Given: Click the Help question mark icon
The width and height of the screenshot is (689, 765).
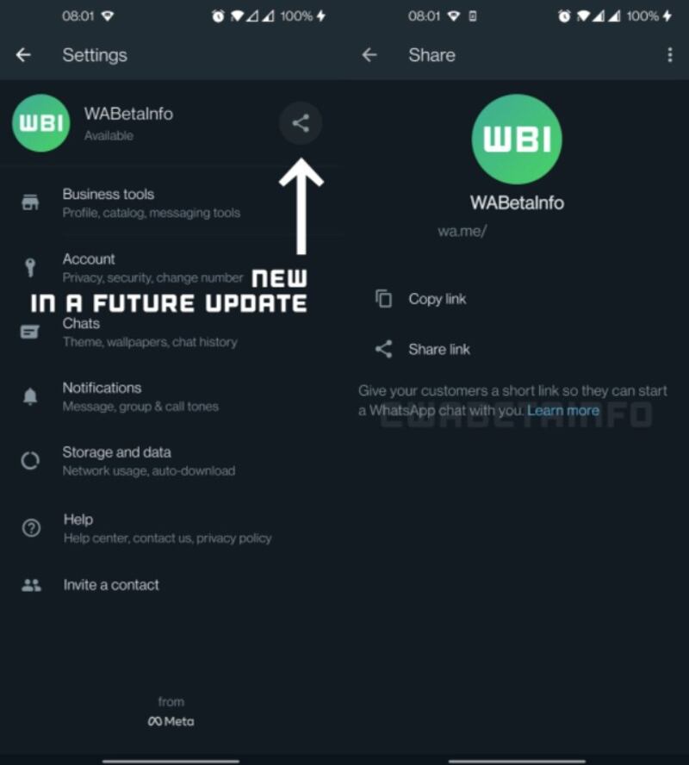Looking at the screenshot, I should click(31, 528).
